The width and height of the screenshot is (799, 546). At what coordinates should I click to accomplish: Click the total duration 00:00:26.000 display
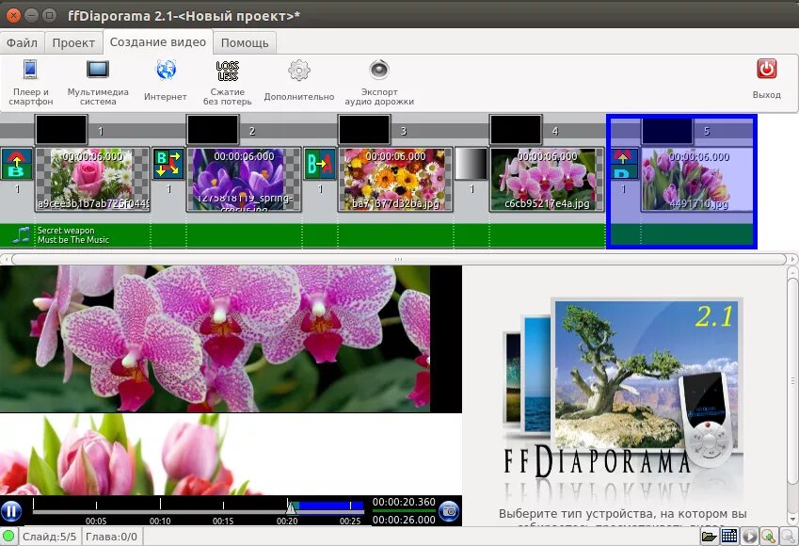404,520
